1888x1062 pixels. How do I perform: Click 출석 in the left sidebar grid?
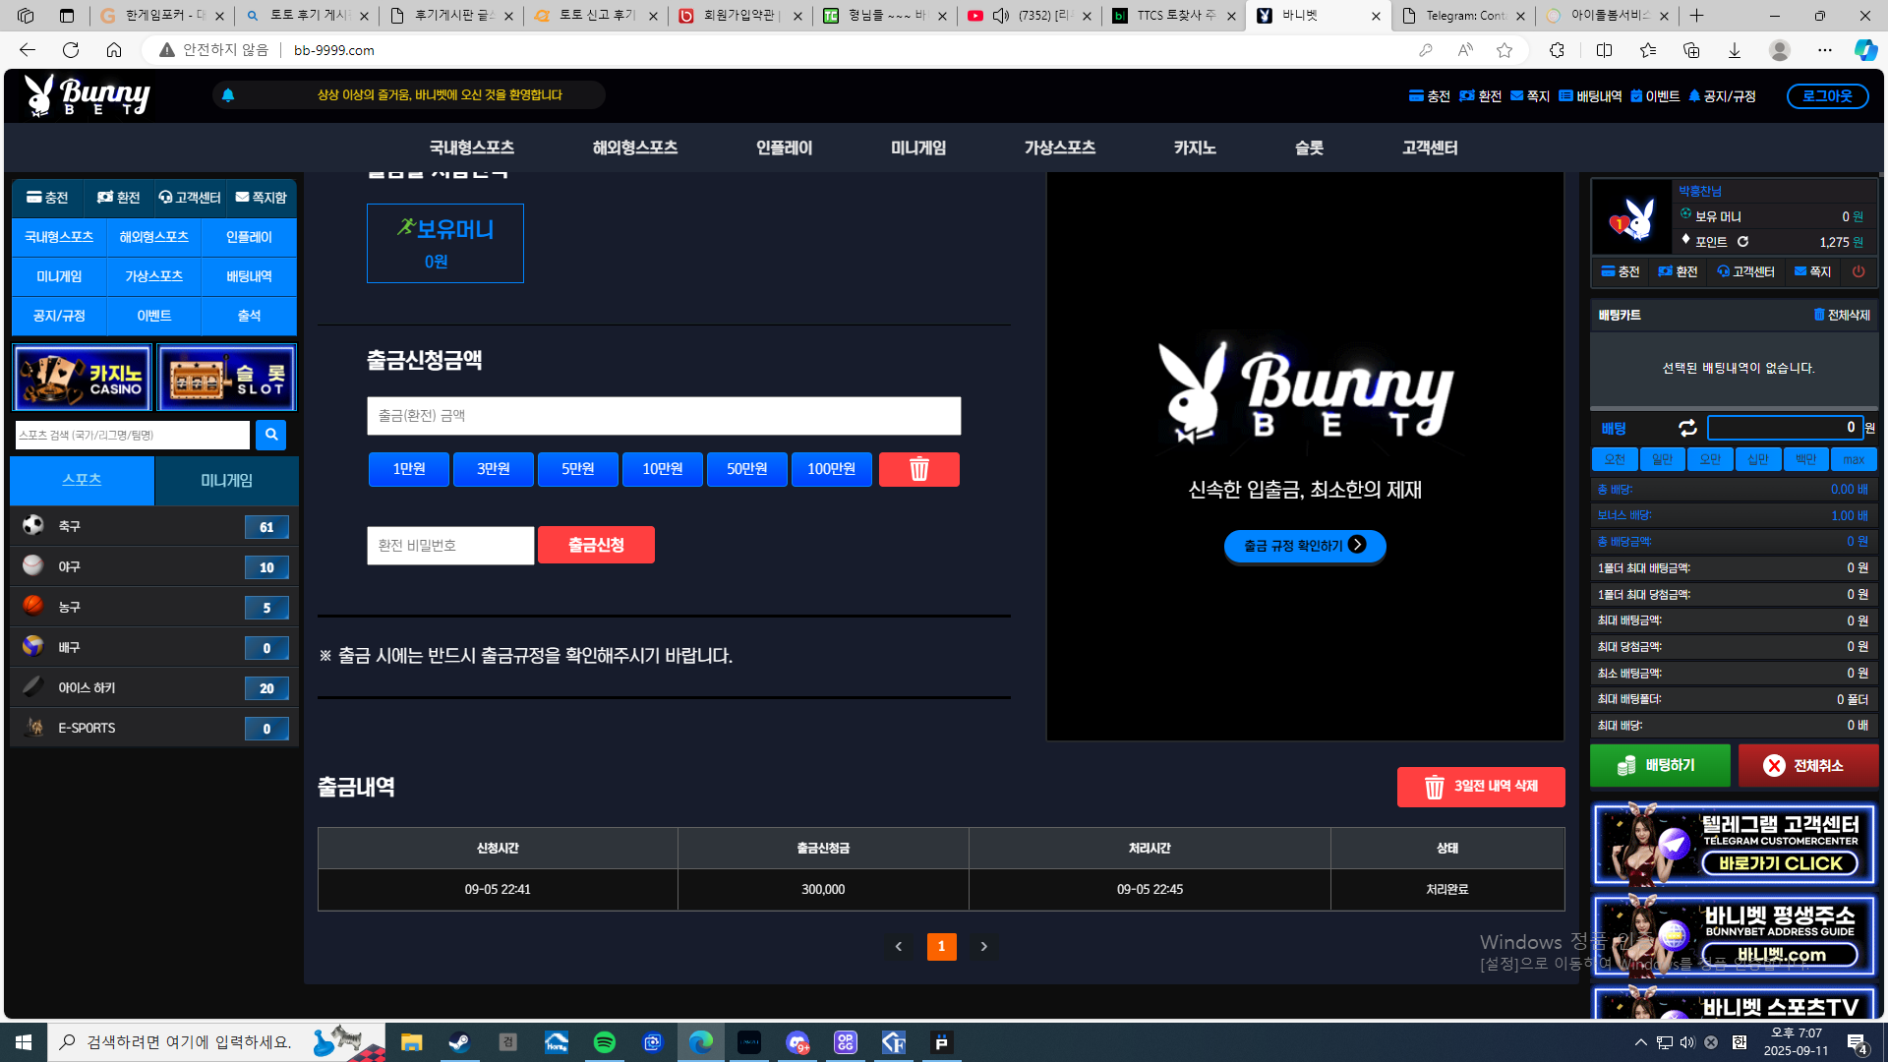(249, 316)
